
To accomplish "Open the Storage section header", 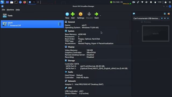I will tap(71, 60).
